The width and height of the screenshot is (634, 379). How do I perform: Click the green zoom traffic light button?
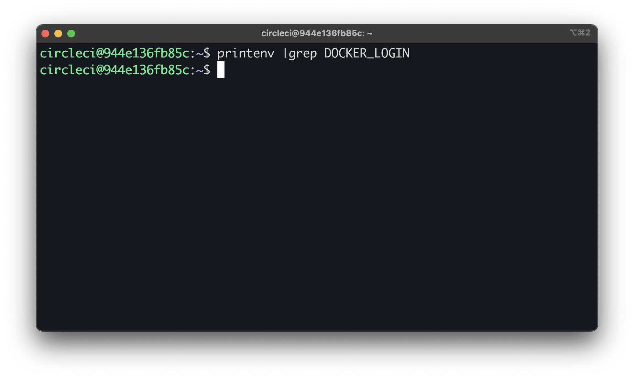71,33
